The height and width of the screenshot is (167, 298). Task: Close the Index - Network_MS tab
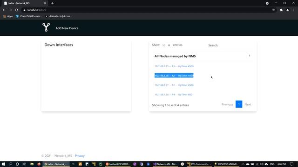[45, 3]
